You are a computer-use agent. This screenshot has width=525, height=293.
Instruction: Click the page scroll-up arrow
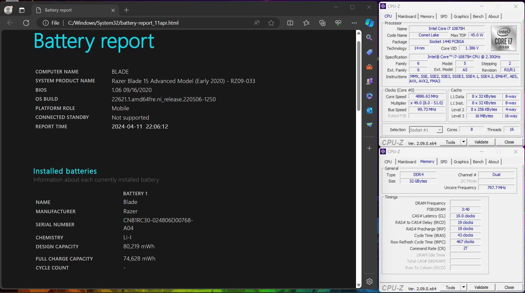coord(359,33)
